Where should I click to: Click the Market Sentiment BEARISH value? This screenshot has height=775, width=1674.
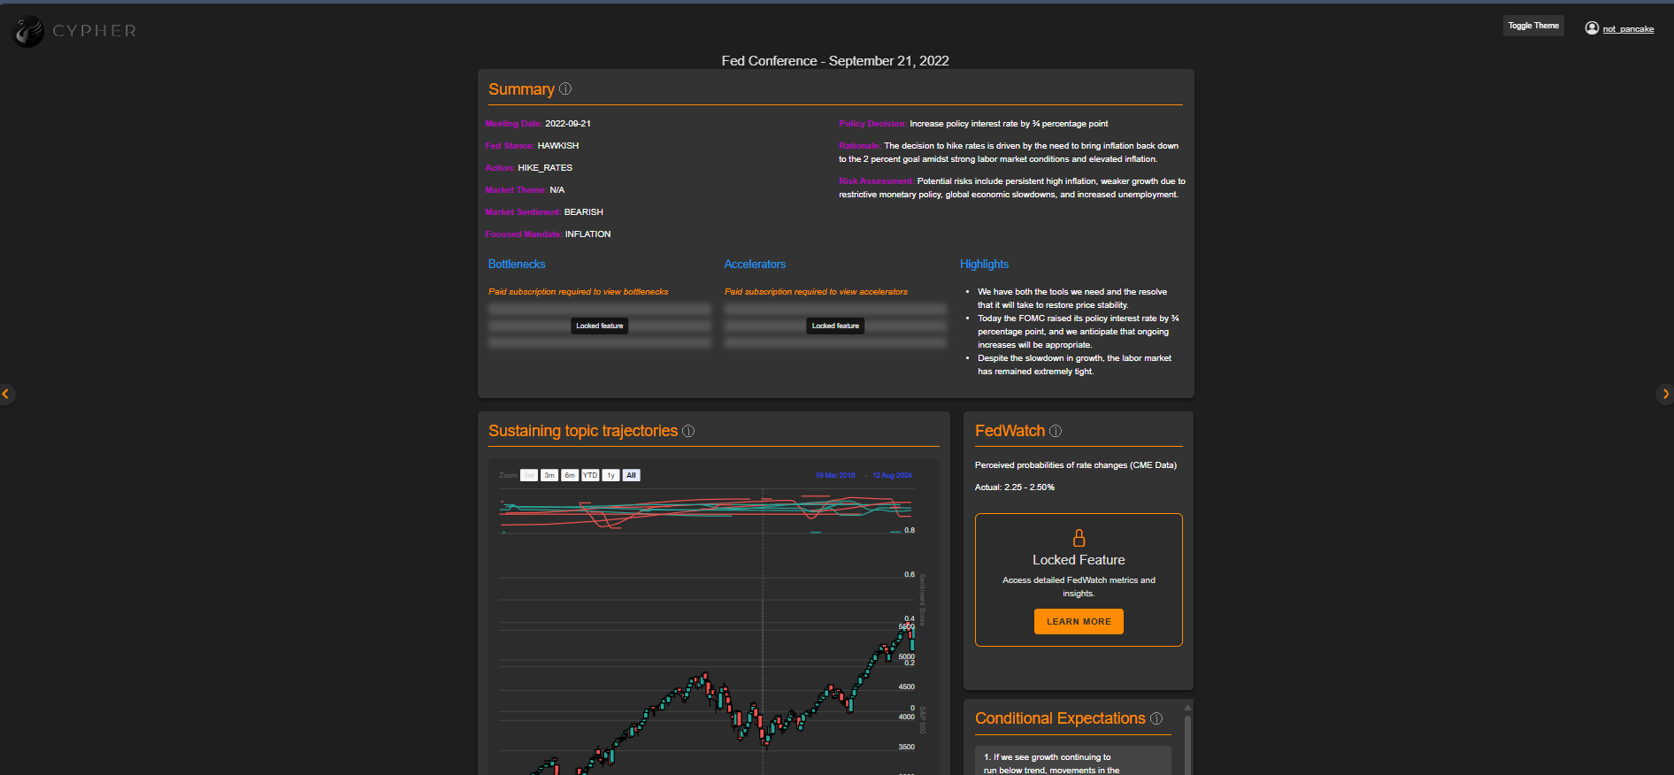584,212
